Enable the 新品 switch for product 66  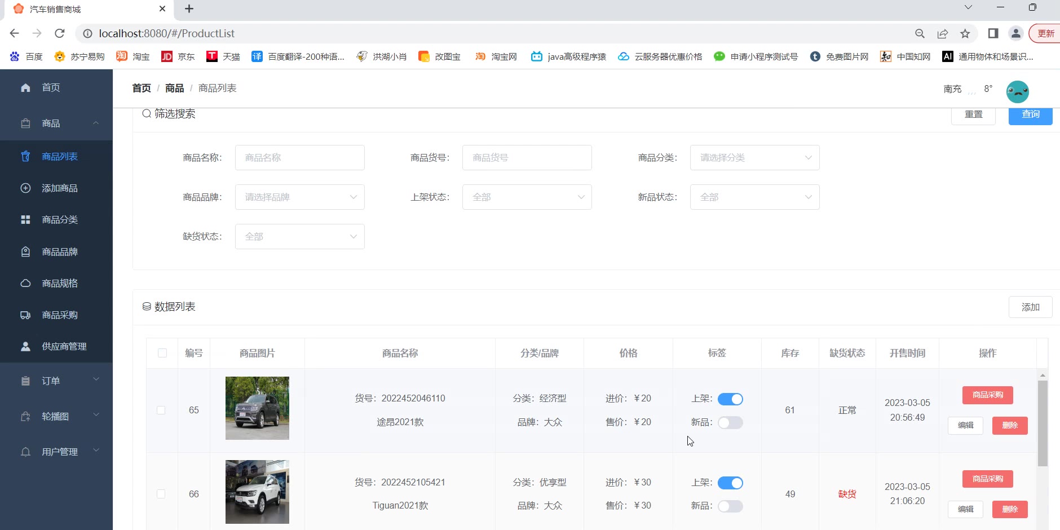(x=730, y=506)
